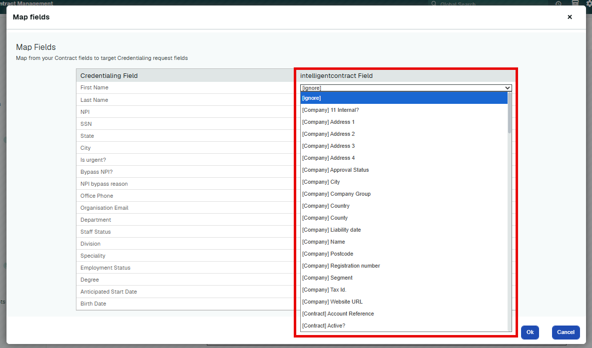592x348 pixels.
Task: Click the Cancel button
Action: pyautogui.click(x=566, y=332)
